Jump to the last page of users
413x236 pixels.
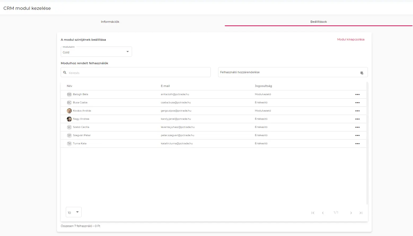click(361, 213)
